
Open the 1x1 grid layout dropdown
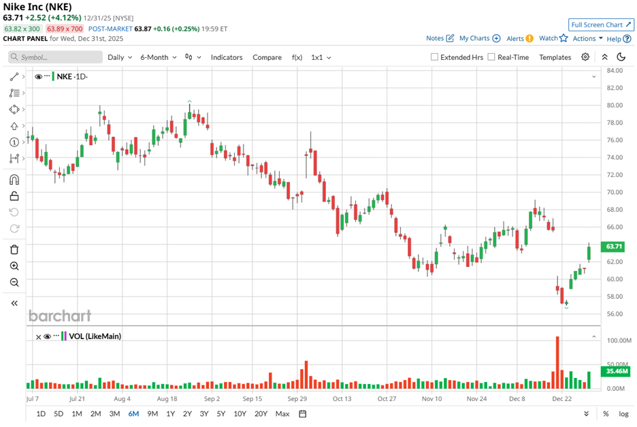(x=321, y=57)
